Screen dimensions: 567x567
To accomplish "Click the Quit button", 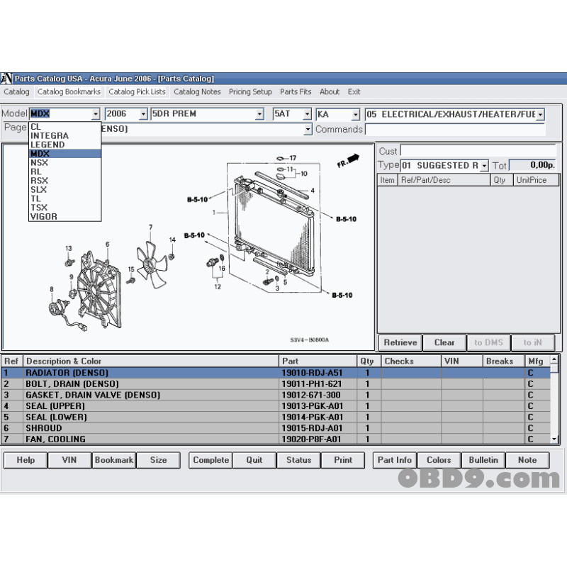I will pos(254,460).
